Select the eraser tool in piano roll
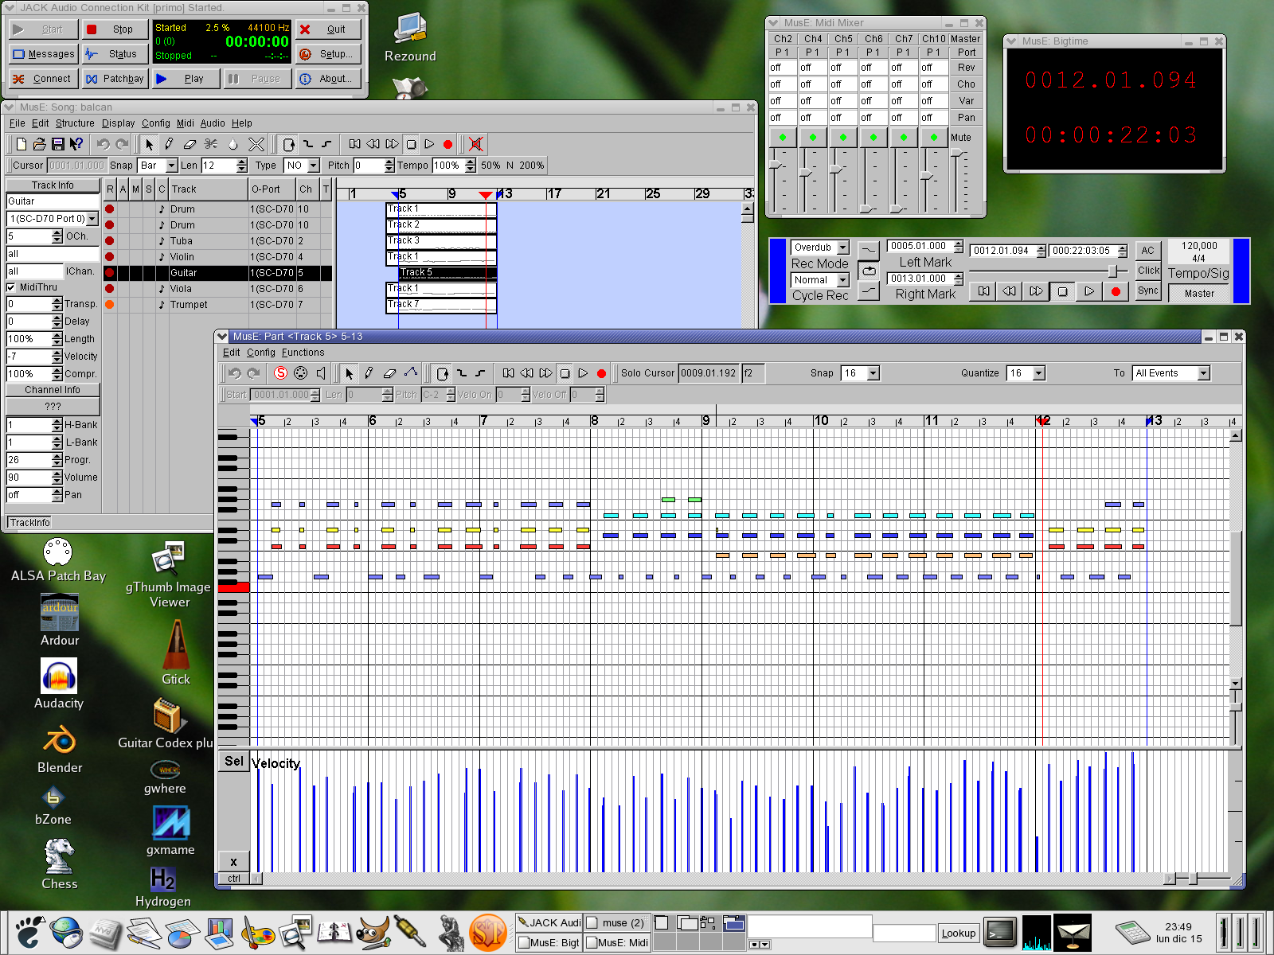Viewport: 1274px width, 955px height. click(389, 373)
